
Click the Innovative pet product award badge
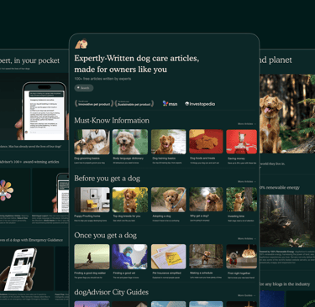pos(94,104)
